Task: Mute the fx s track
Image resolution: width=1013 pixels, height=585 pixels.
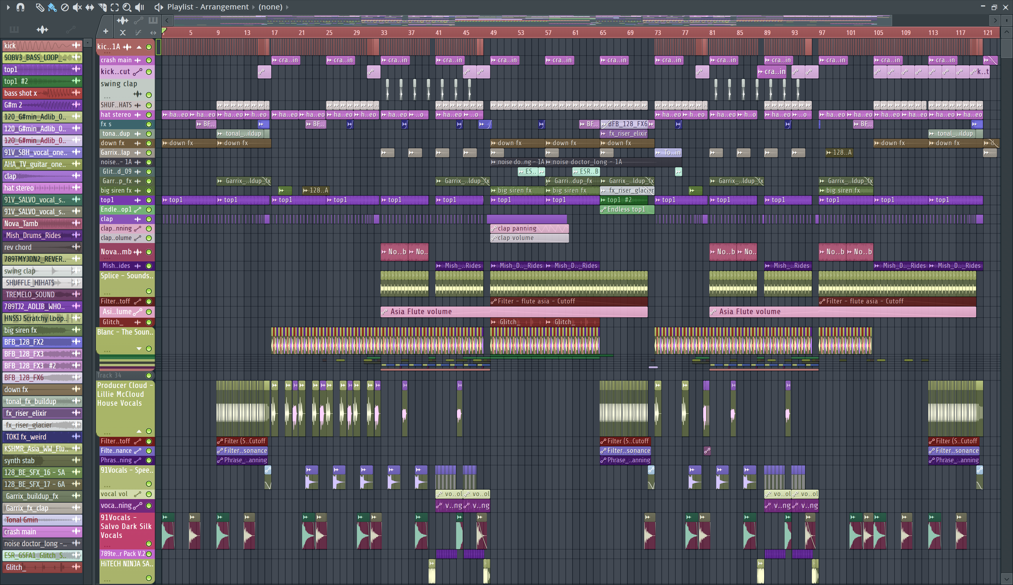Action: (x=149, y=124)
